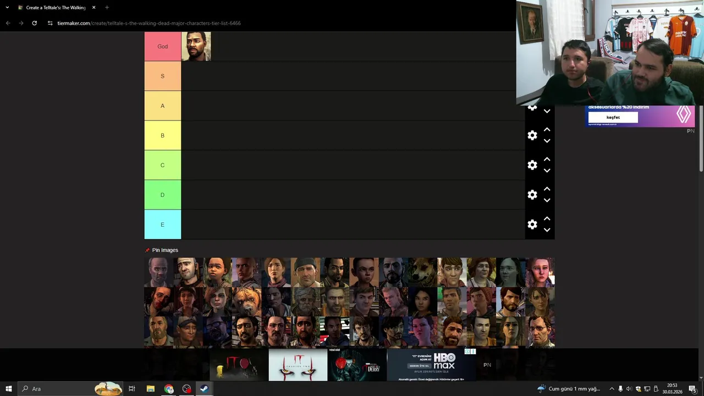Open settings gear for tier B row
704x396 pixels.
(532, 135)
